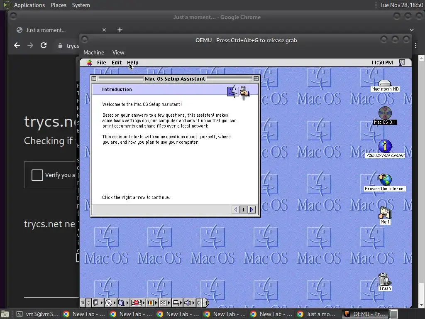The height and width of the screenshot is (319, 425).
Task: Open the Apple menu in the Mac OS menu bar
Action: [x=89, y=63]
